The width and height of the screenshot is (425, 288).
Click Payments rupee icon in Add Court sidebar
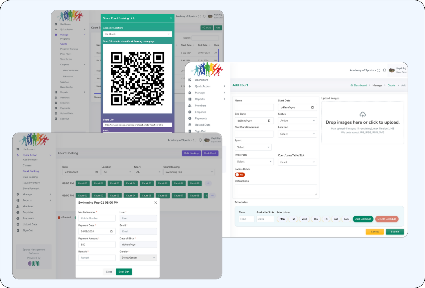coord(190,118)
